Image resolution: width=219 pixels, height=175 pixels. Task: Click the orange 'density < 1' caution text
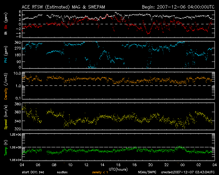[x=100, y=173]
